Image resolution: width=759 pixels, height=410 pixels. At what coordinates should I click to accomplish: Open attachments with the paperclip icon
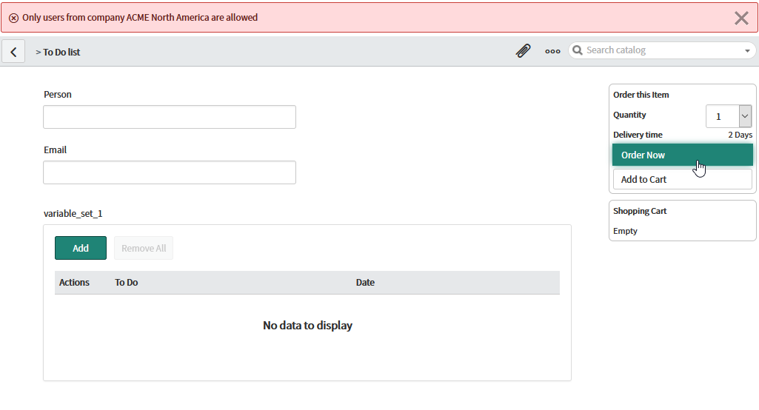[x=524, y=50]
